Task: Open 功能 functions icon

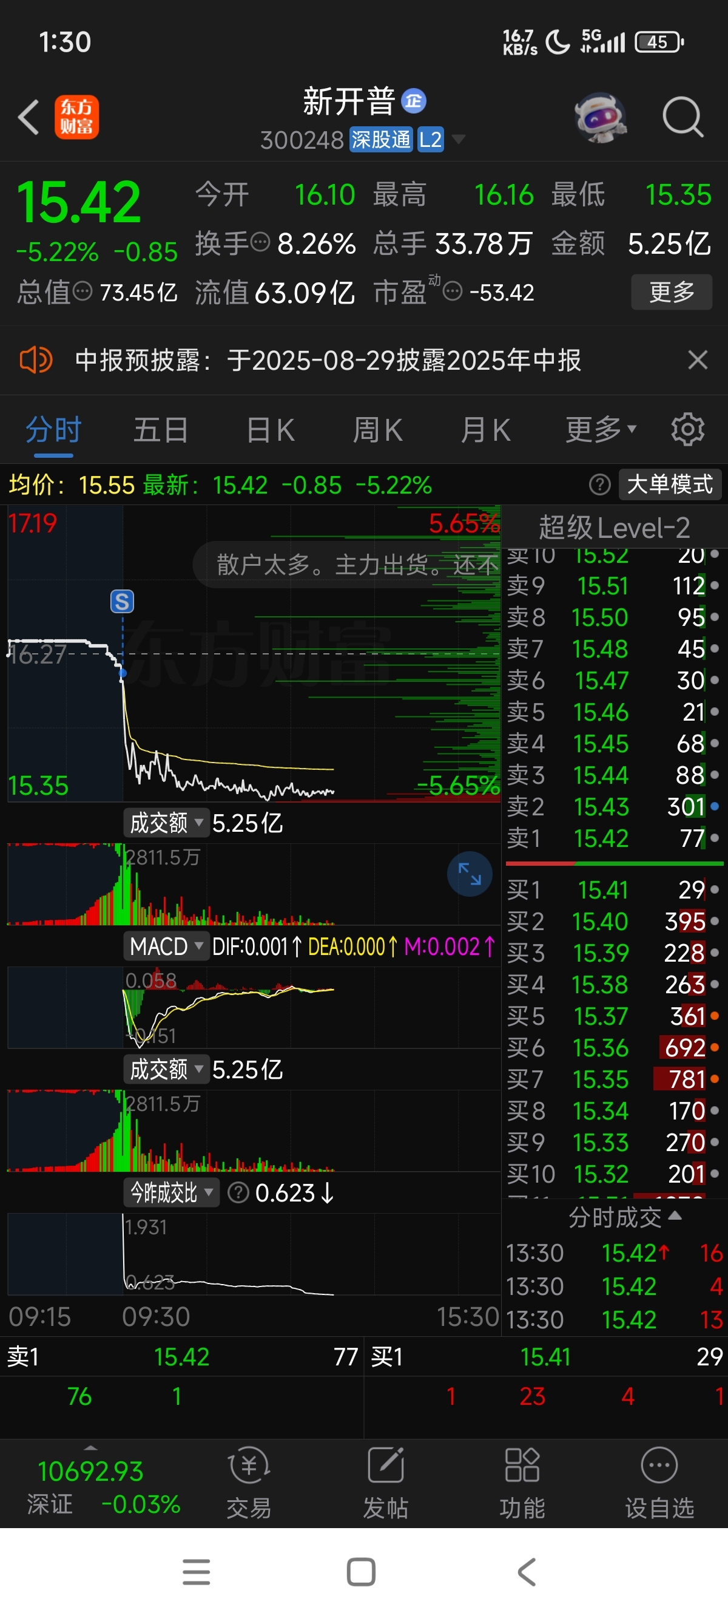Action: coord(522,1482)
